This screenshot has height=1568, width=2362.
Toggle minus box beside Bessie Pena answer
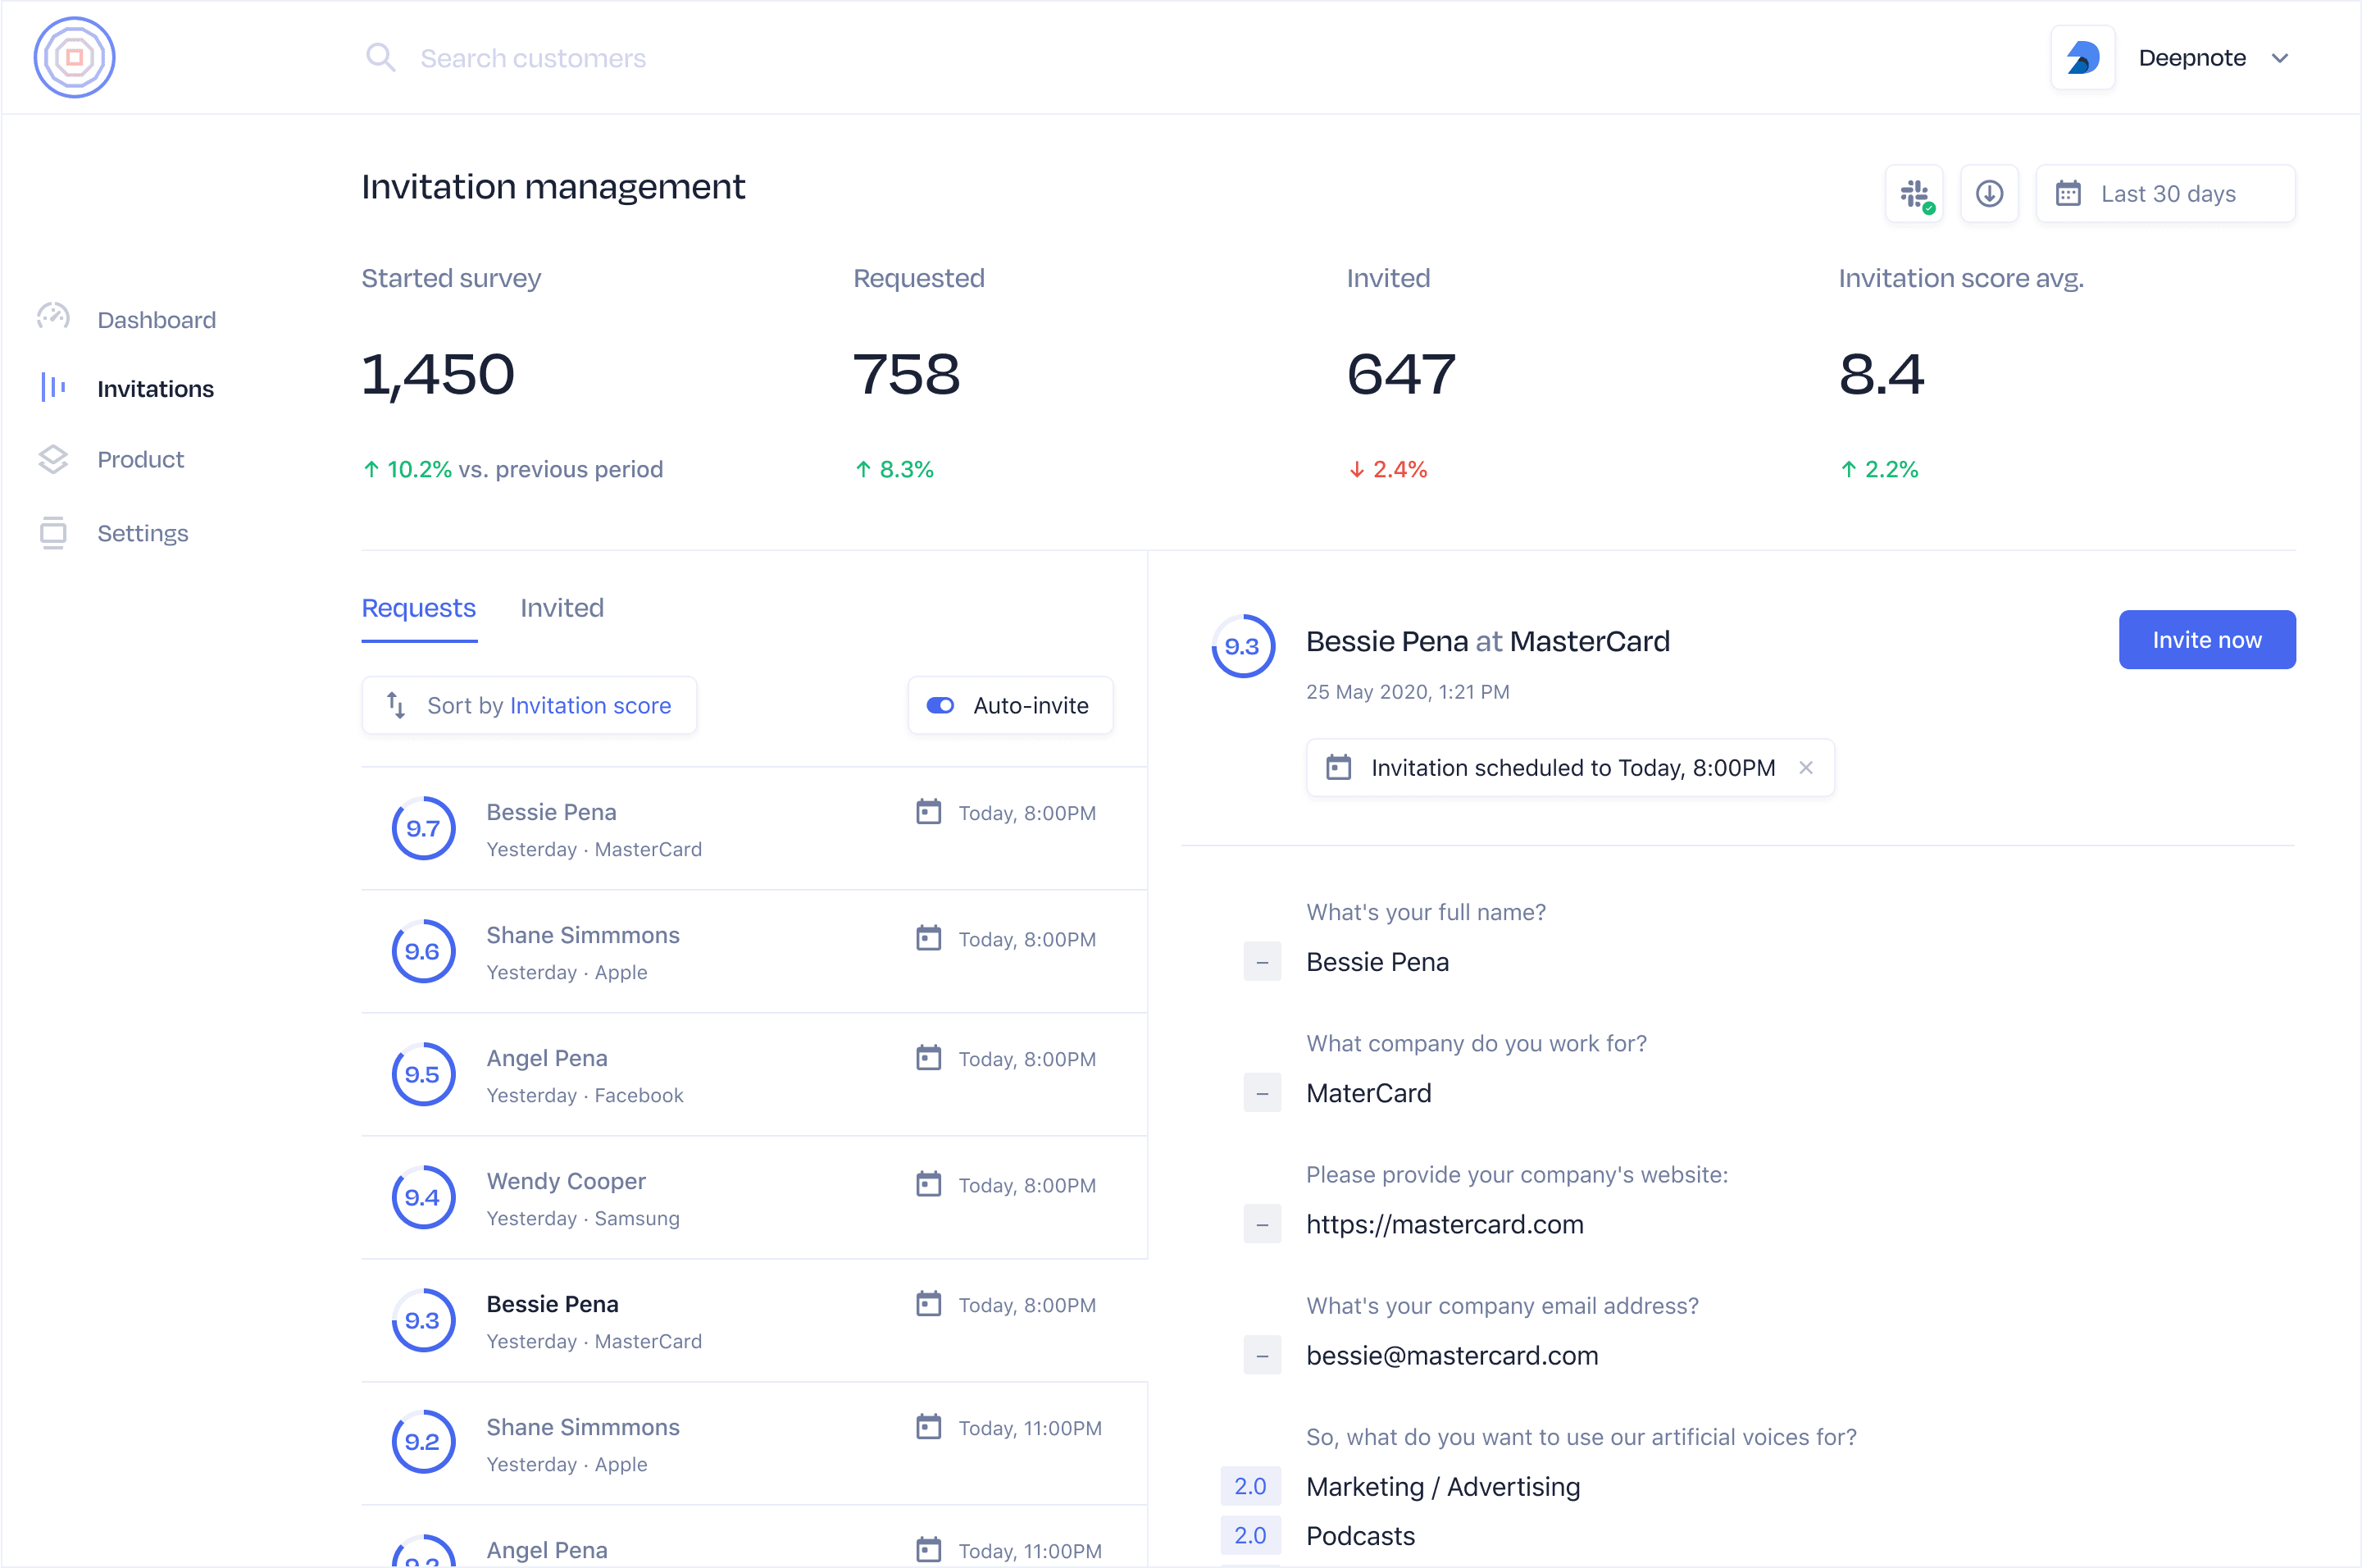pos(1262,962)
